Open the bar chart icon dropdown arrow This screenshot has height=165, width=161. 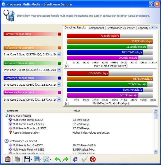(41, 160)
